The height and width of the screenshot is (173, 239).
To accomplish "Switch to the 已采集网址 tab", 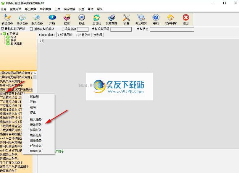I will tap(65, 35).
